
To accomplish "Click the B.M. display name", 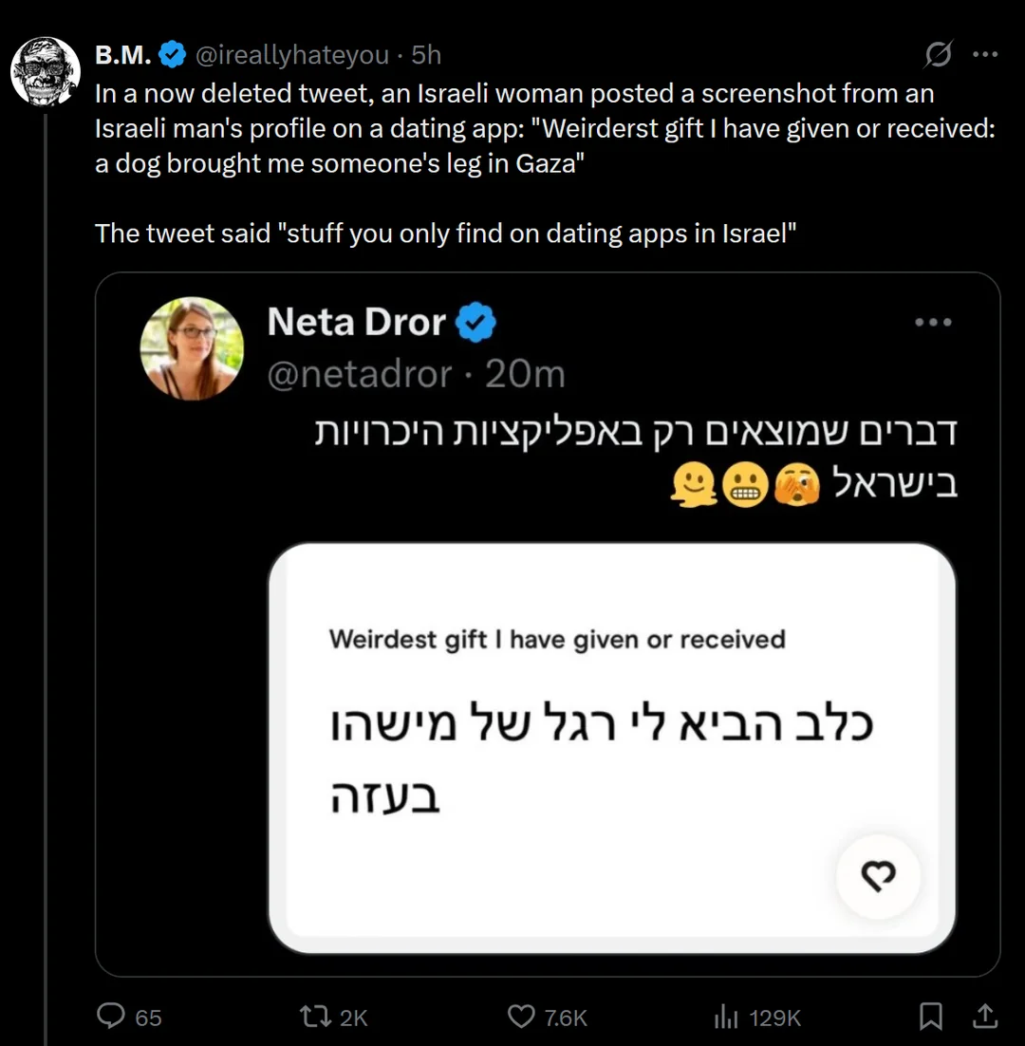I will 122,55.
